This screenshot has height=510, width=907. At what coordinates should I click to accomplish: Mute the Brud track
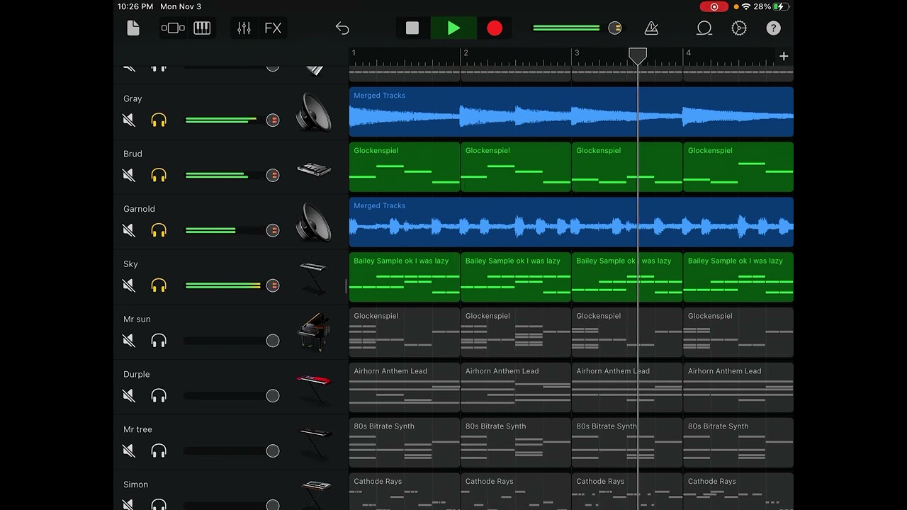coord(129,175)
